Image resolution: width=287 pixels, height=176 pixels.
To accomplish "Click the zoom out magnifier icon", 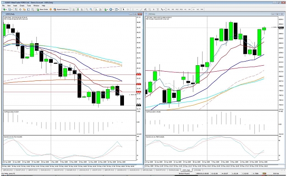I will 91,9.
